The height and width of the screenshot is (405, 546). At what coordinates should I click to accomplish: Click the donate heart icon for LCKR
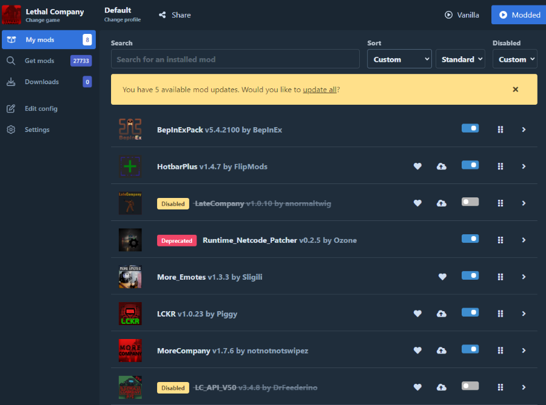coord(417,314)
